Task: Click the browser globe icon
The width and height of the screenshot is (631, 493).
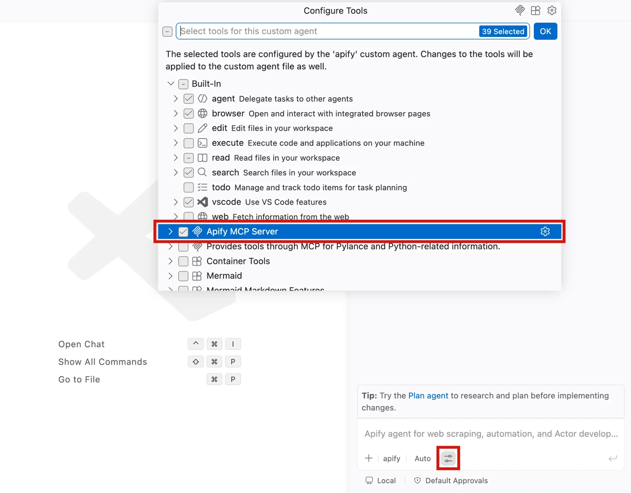Action: (x=202, y=113)
